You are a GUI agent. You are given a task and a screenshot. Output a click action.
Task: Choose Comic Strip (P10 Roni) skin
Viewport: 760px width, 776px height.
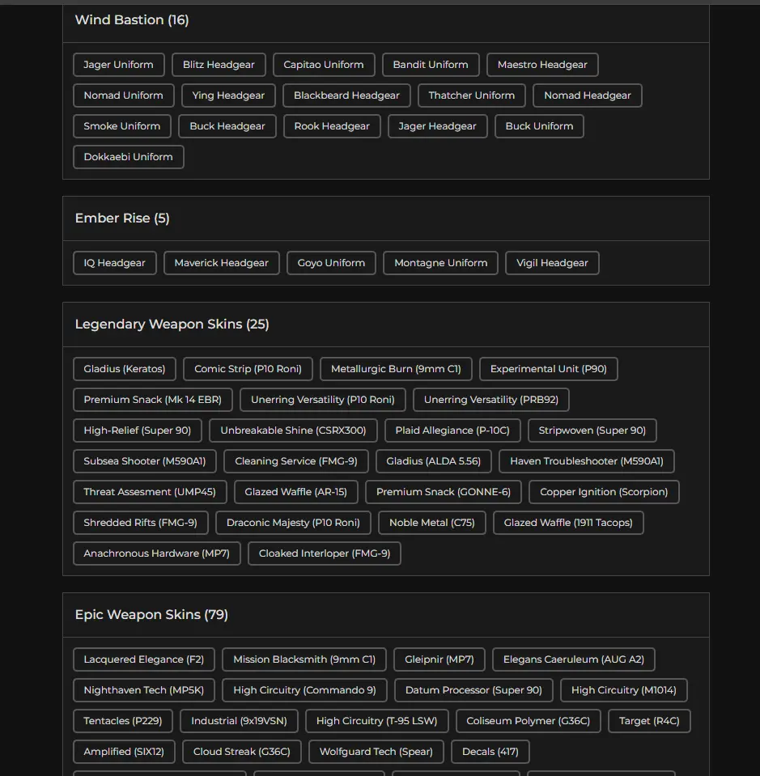248,369
